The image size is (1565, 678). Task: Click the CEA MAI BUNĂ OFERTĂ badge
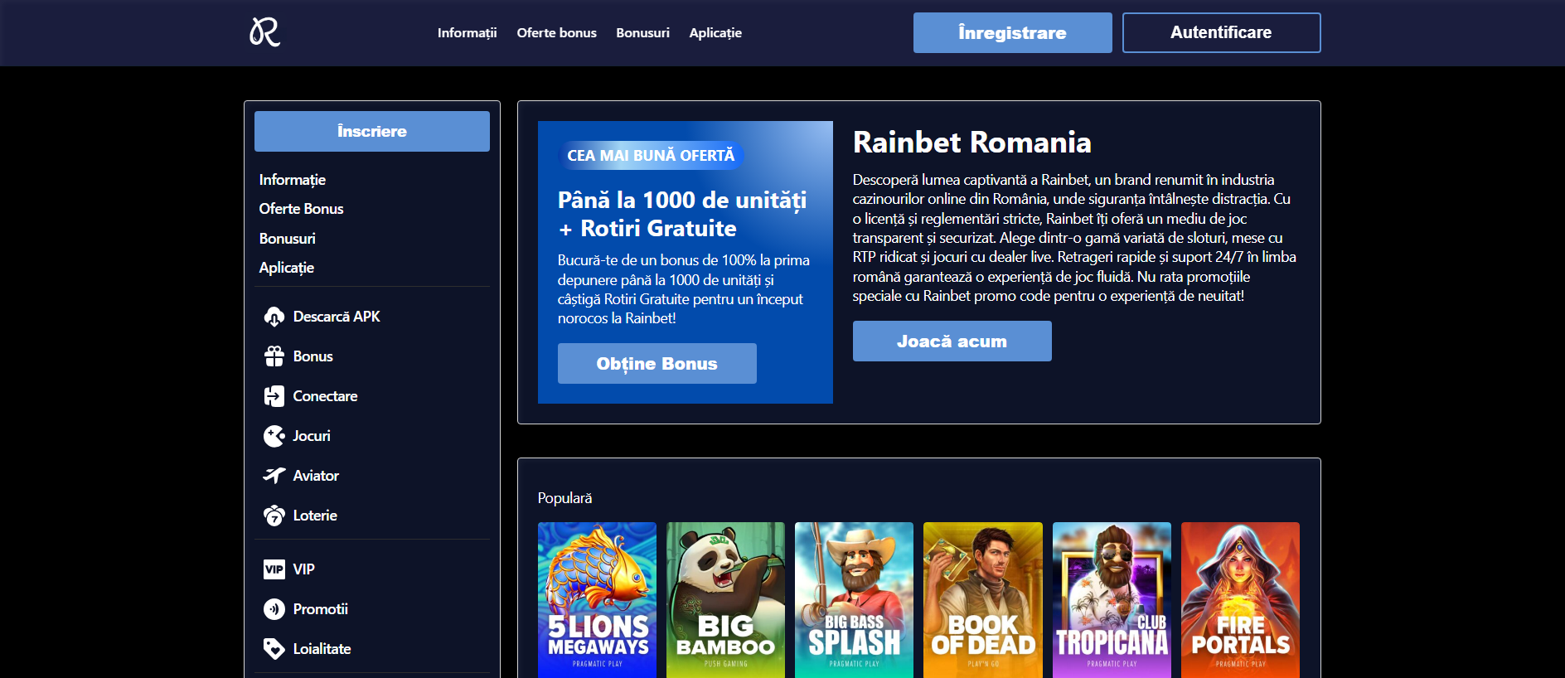651,156
